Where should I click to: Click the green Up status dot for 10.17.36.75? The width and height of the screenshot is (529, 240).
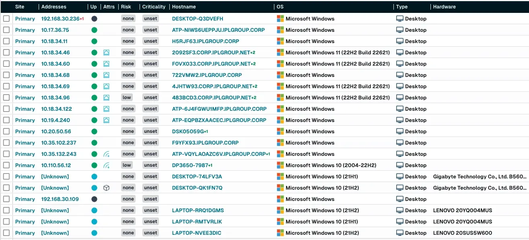(94, 30)
